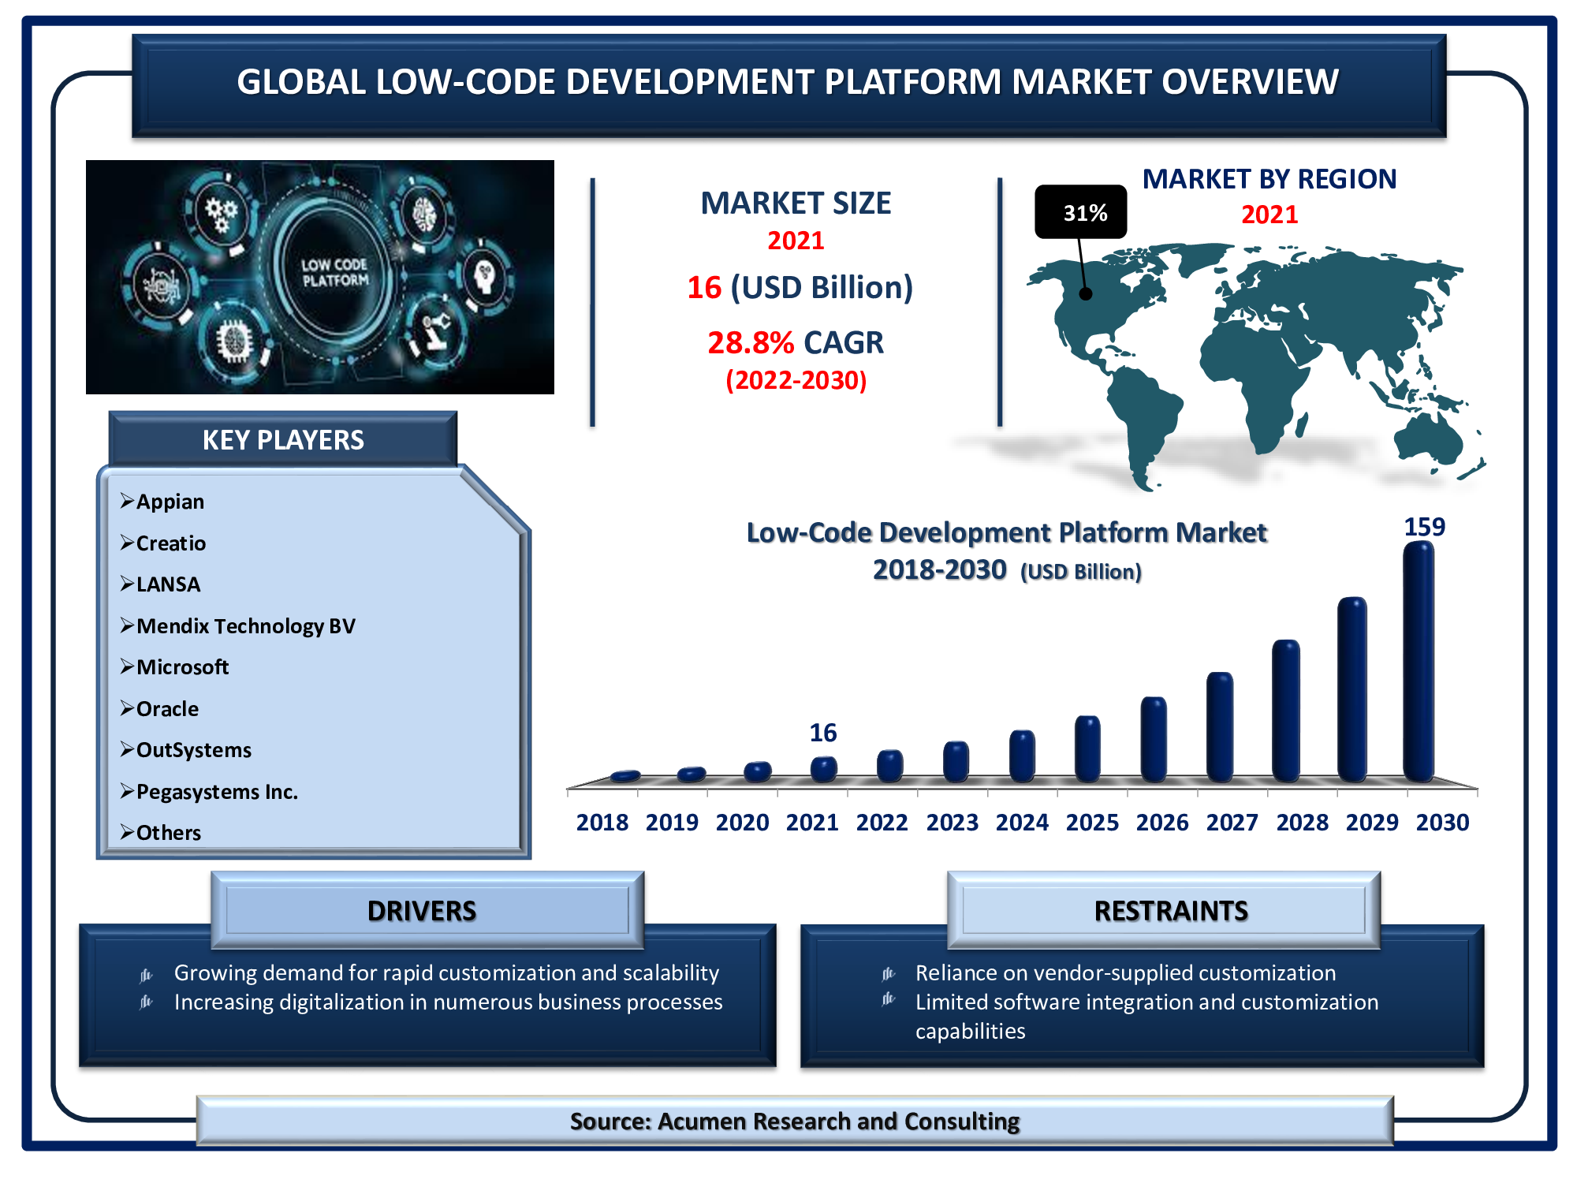The image size is (1577, 1183).
Task: Click the chart title 'Low-Code Development Platform Market'
Action: click(1007, 532)
